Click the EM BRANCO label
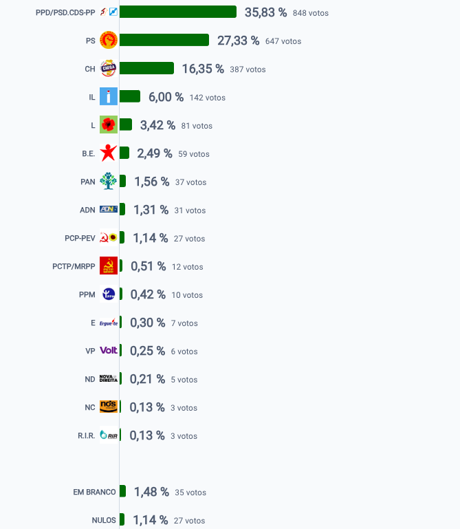Viewport: 460px width, 529px height. click(94, 493)
